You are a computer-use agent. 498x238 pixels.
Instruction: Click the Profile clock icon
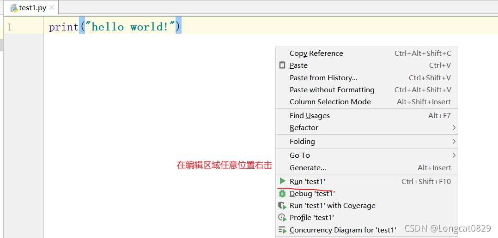282,218
